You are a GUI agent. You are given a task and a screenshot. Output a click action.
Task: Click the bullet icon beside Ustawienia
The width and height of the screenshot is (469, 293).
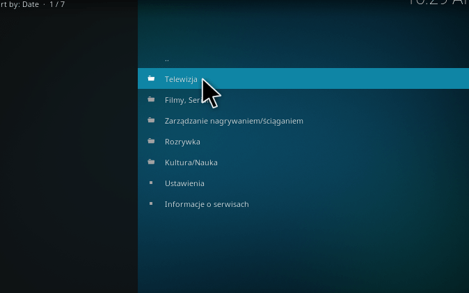151,183
